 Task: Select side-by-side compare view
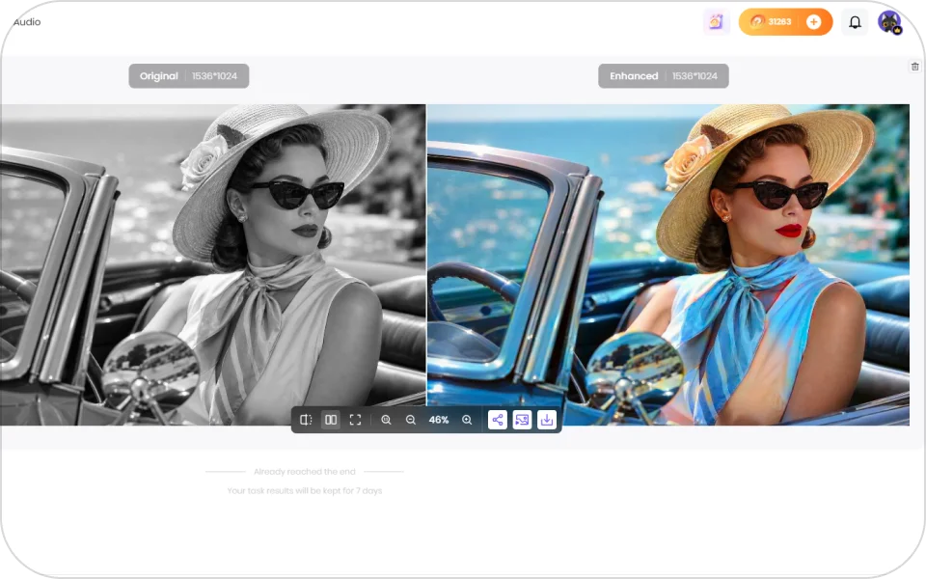(x=331, y=420)
